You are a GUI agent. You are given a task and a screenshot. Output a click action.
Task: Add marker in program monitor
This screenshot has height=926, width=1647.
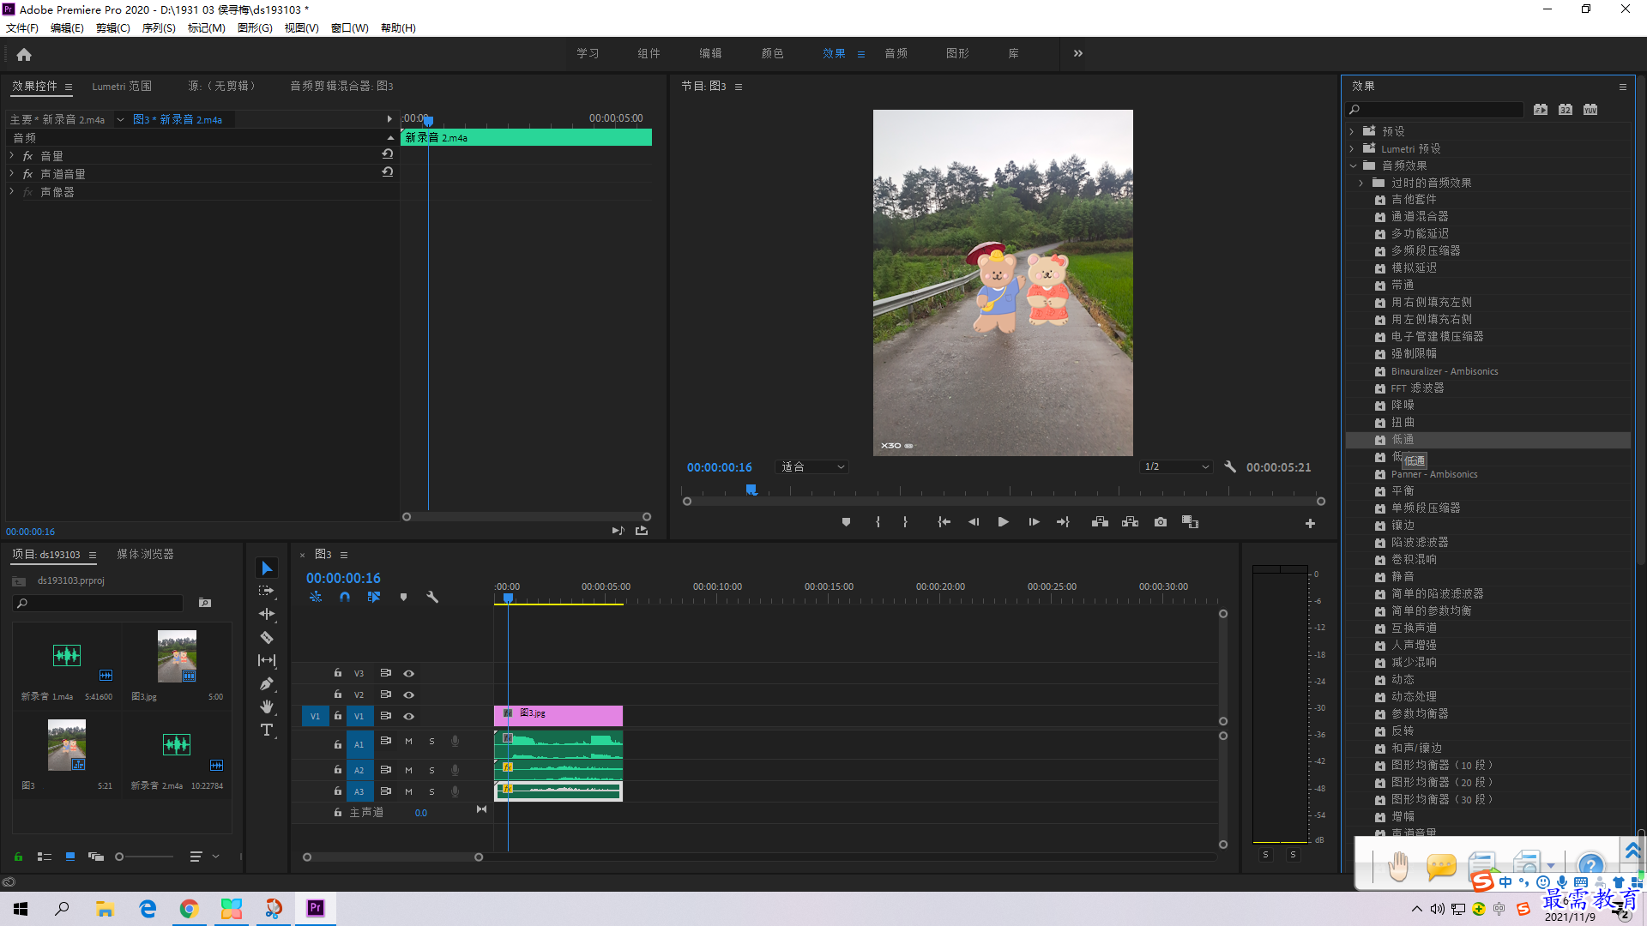click(846, 522)
